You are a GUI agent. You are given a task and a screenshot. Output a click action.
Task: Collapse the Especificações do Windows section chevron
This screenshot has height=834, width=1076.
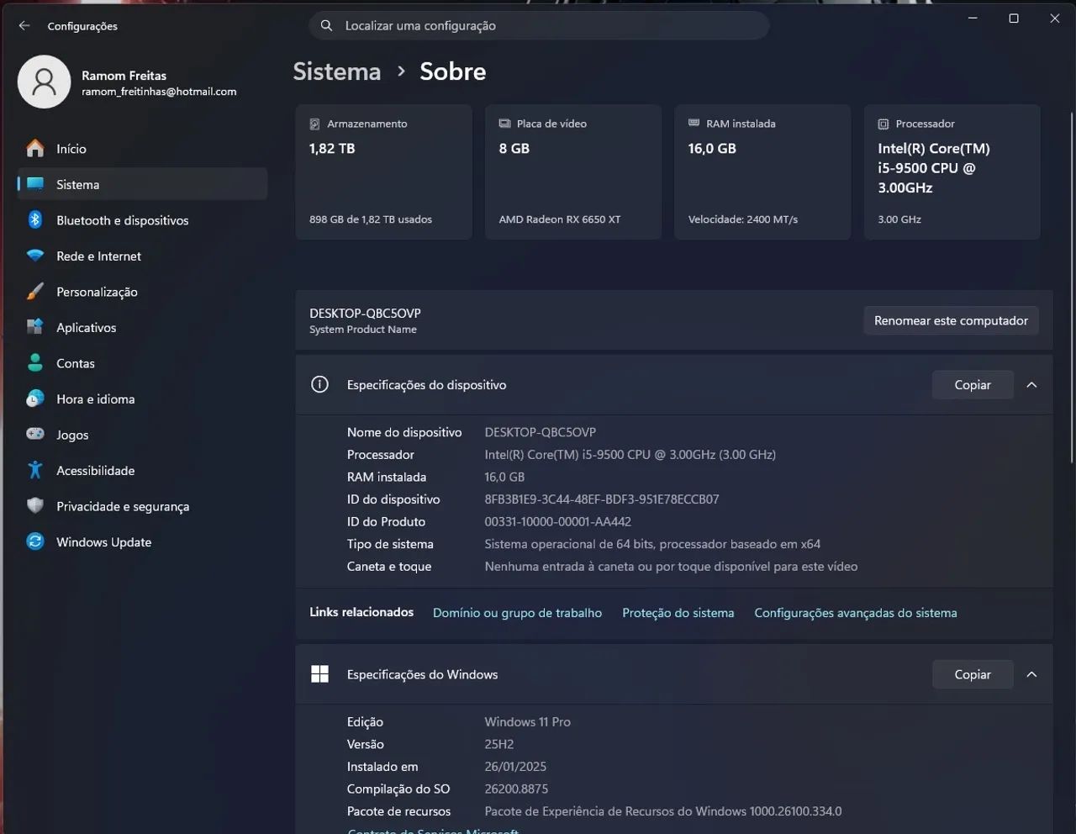coord(1031,674)
